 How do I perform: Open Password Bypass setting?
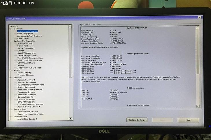coord(26,92)
